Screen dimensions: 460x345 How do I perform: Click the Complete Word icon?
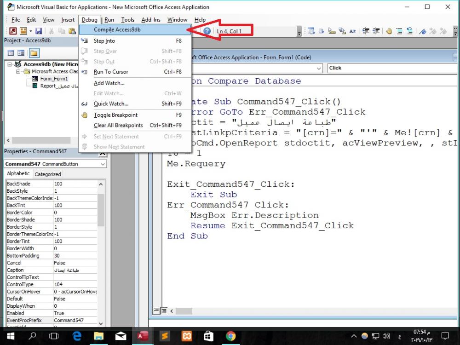pyautogui.click(x=353, y=31)
